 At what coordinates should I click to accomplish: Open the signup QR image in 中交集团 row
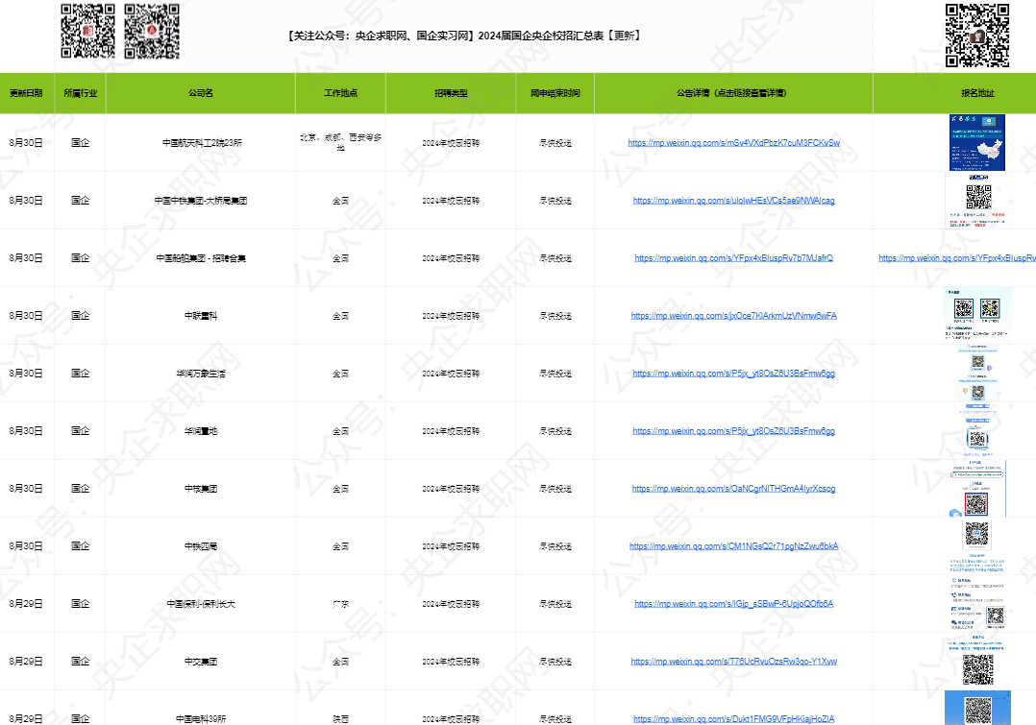tap(978, 661)
